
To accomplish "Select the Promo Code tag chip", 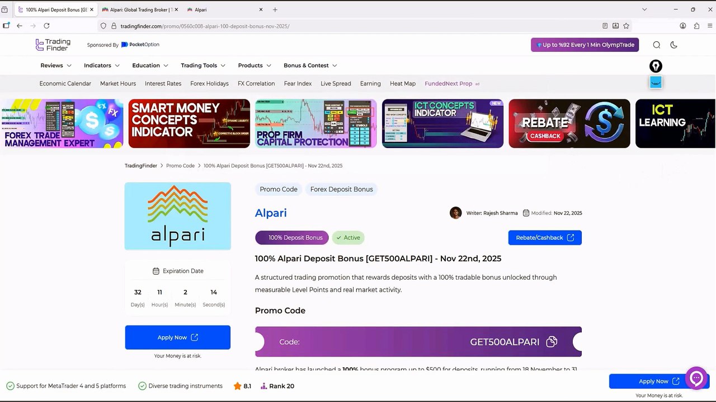I will point(279,189).
